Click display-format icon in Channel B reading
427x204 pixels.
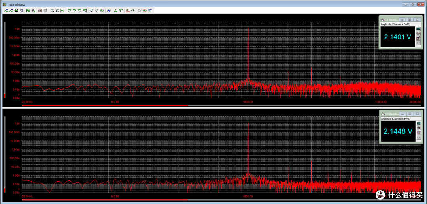[419, 123]
